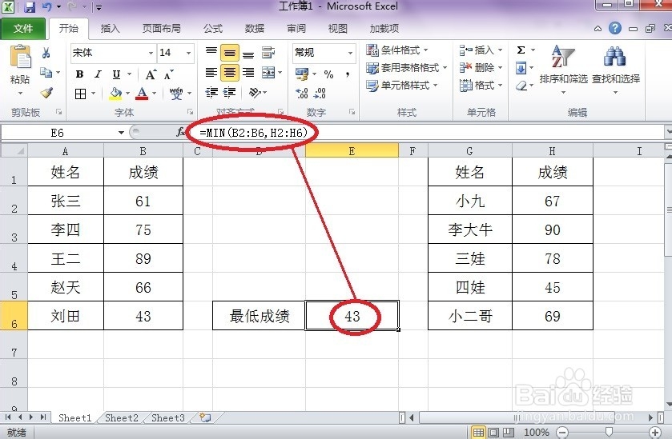Image resolution: width=672 pixels, height=439 pixels.
Task: Click the Merge and Center icon
Action: point(268,72)
